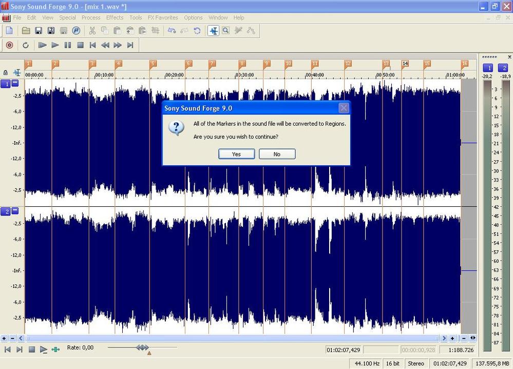Open the Process menu
The width and height of the screenshot is (513, 369).
(x=91, y=17)
